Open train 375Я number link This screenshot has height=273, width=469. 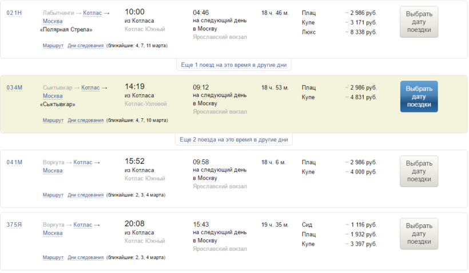14,225
